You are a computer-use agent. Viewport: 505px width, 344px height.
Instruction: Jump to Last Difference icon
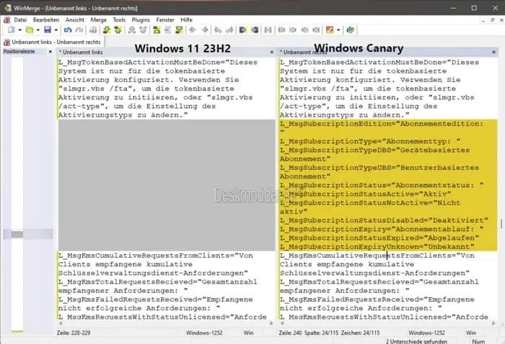[179, 30]
